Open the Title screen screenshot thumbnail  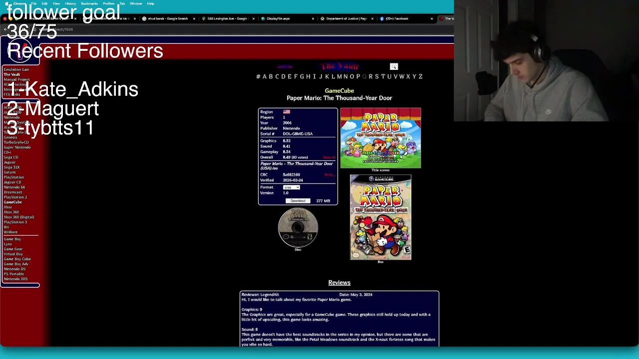380,138
